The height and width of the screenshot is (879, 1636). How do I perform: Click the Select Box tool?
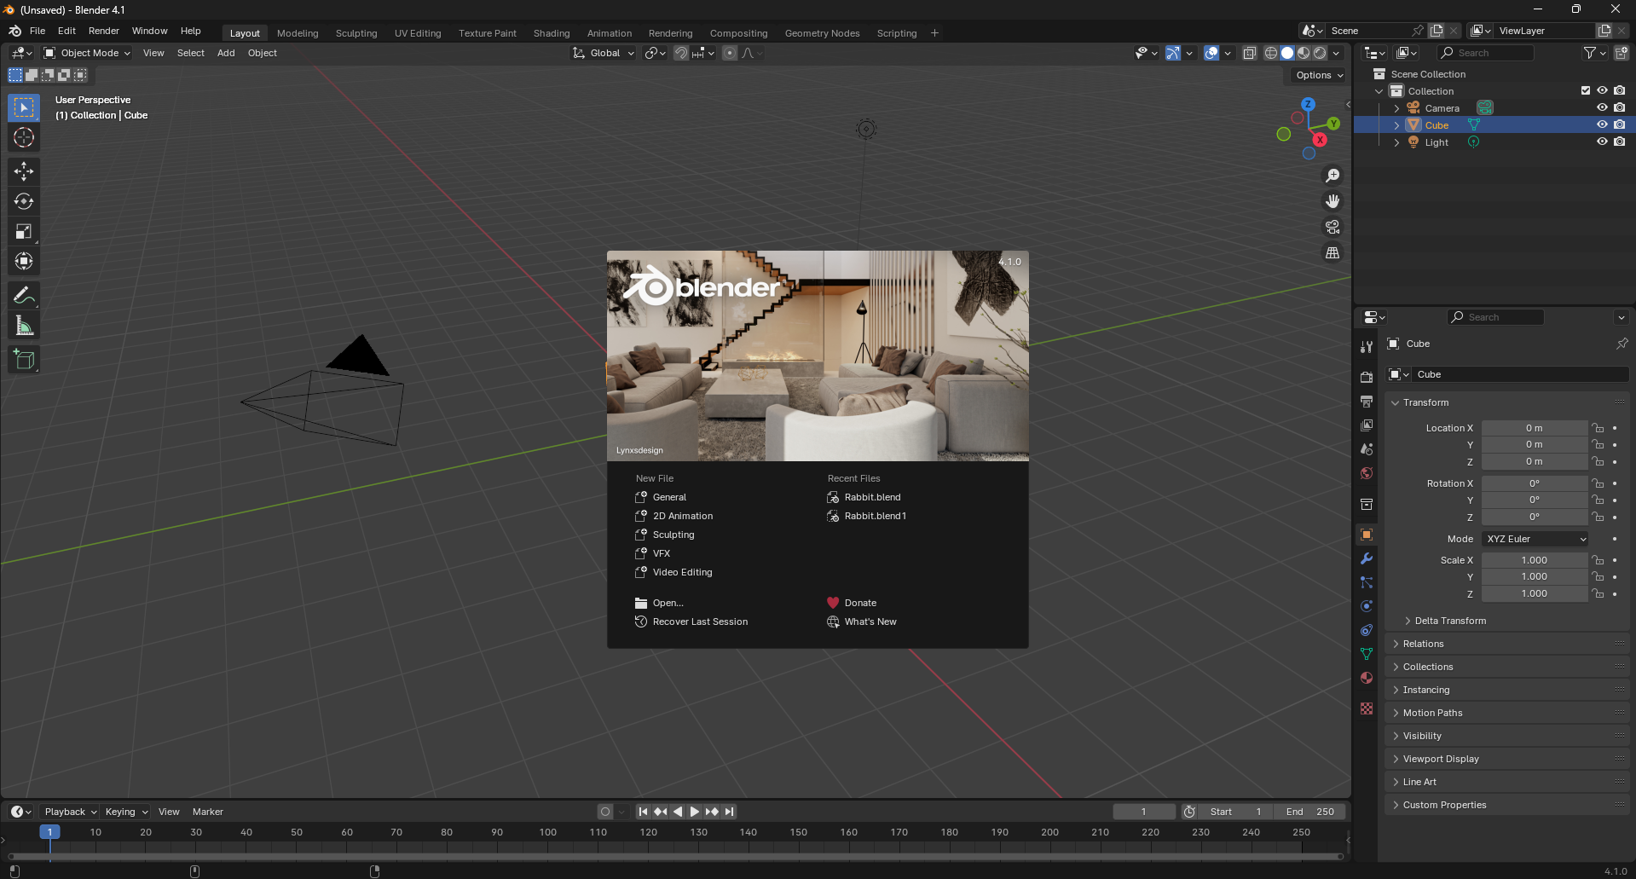point(24,107)
